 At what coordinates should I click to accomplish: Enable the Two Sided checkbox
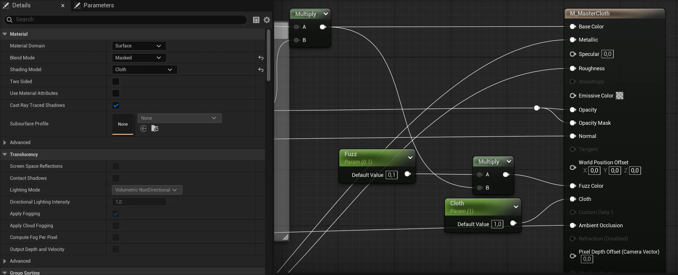[116, 81]
